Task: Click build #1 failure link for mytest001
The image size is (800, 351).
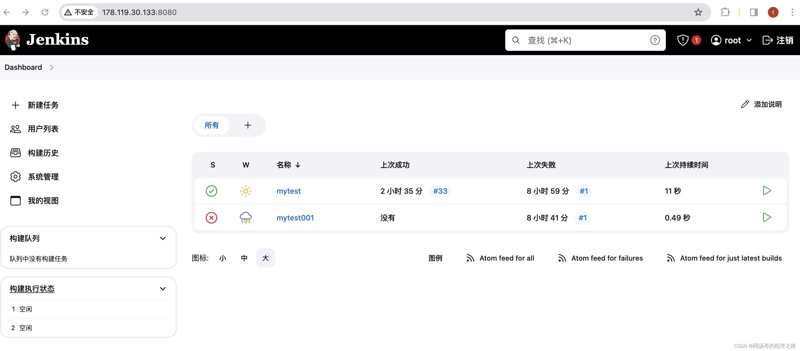Action: click(x=583, y=217)
